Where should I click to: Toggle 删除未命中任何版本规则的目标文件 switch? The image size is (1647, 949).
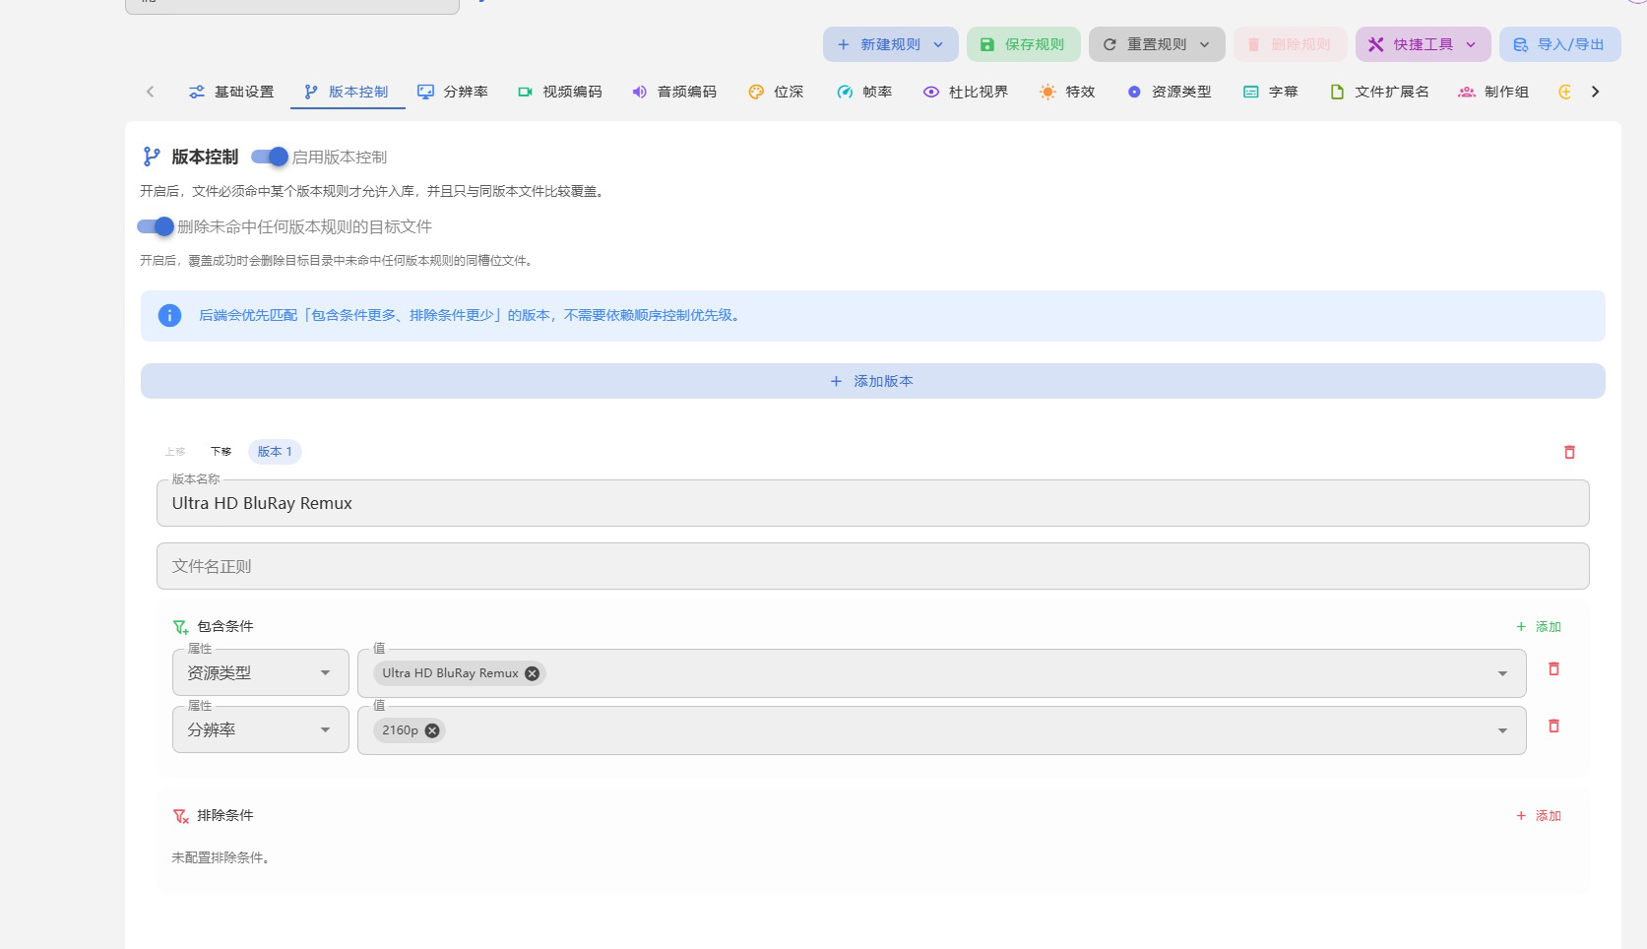[156, 226]
